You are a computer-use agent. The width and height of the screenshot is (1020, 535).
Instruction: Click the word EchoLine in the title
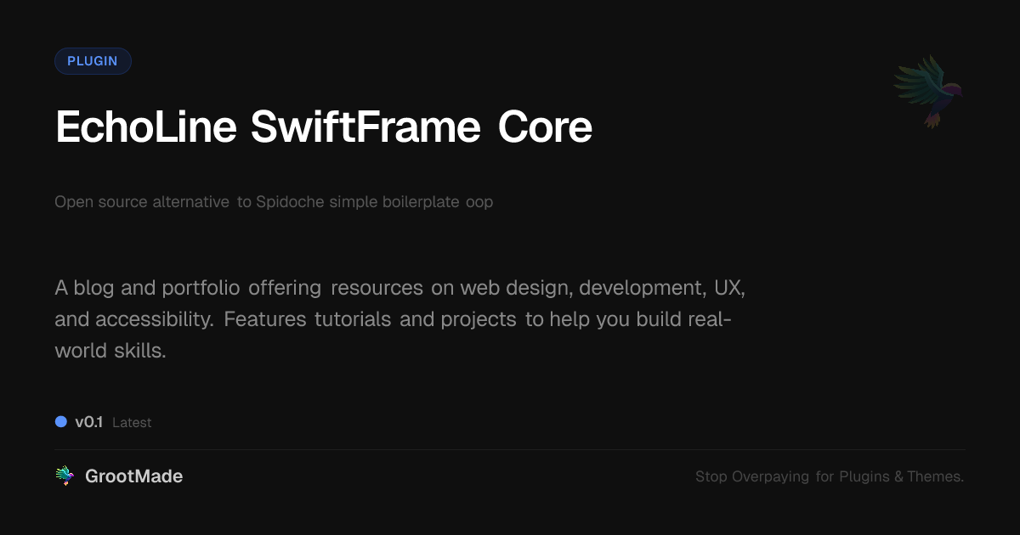pyautogui.click(x=146, y=127)
